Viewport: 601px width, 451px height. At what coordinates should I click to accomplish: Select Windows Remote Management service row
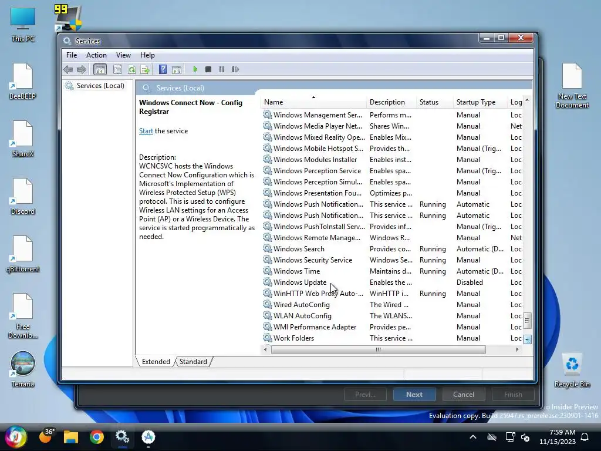click(391, 238)
